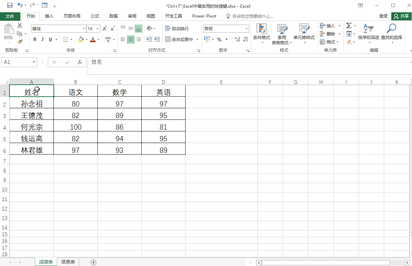Toggle bottom vertical align
Image resolution: width=412 pixels, height=266 pixels.
point(138,28)
